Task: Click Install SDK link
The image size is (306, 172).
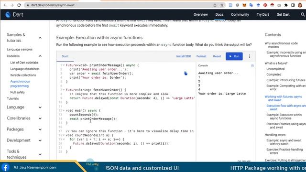Action: [x=184, y=56]
